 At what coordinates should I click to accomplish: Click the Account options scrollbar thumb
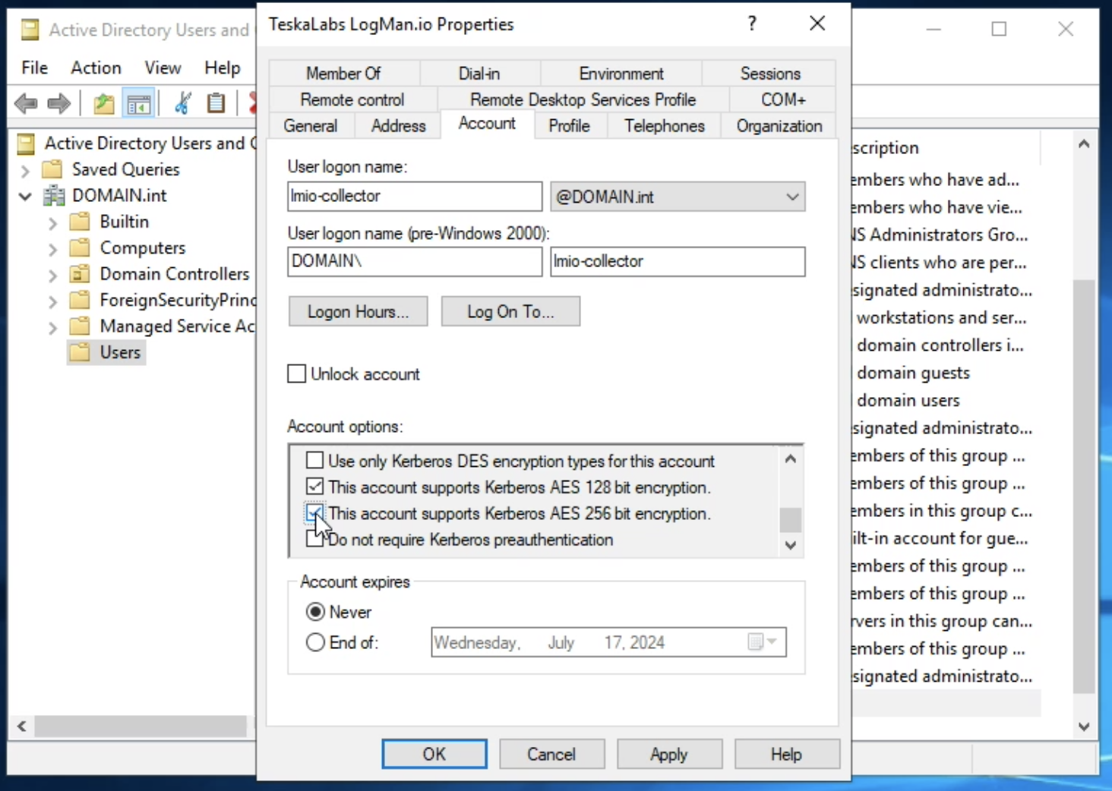point(791,520)
